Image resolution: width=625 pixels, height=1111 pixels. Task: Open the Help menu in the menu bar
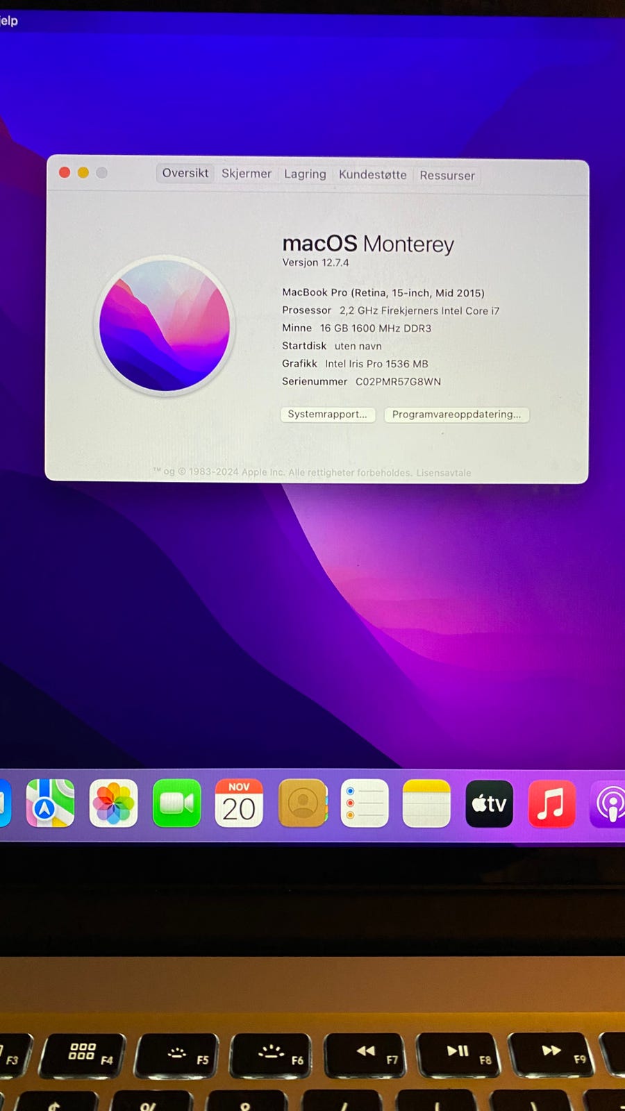(8, 21)
